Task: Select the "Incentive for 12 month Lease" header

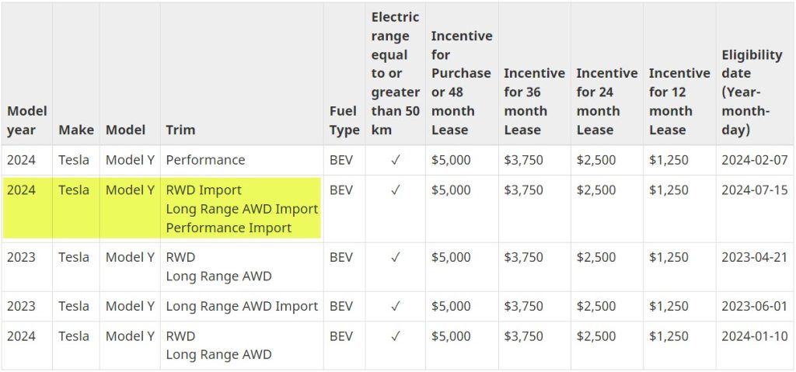Action: click(x=679, y=101)
